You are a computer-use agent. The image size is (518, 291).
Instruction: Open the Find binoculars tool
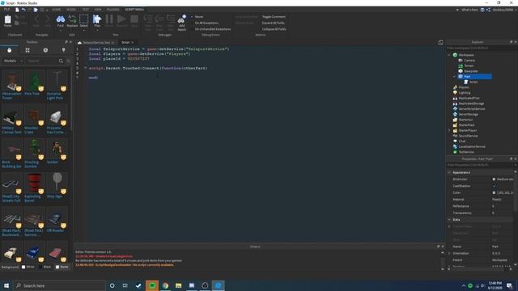point(61,20)
